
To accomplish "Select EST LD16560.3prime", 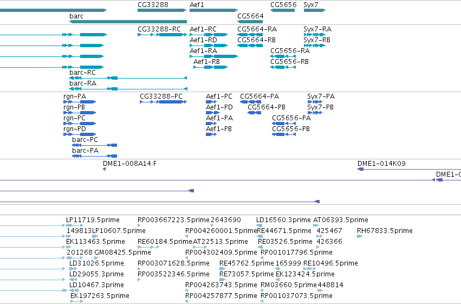I will point(259,225).
